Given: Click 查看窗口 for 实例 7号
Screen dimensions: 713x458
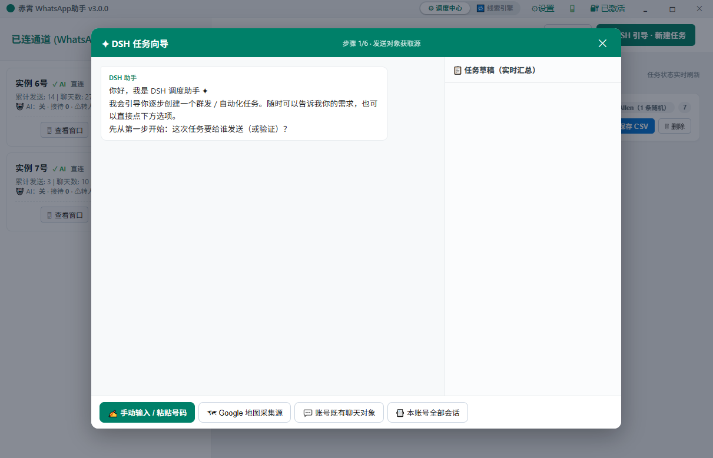Looking at the screenshot, I should (65, 215).
